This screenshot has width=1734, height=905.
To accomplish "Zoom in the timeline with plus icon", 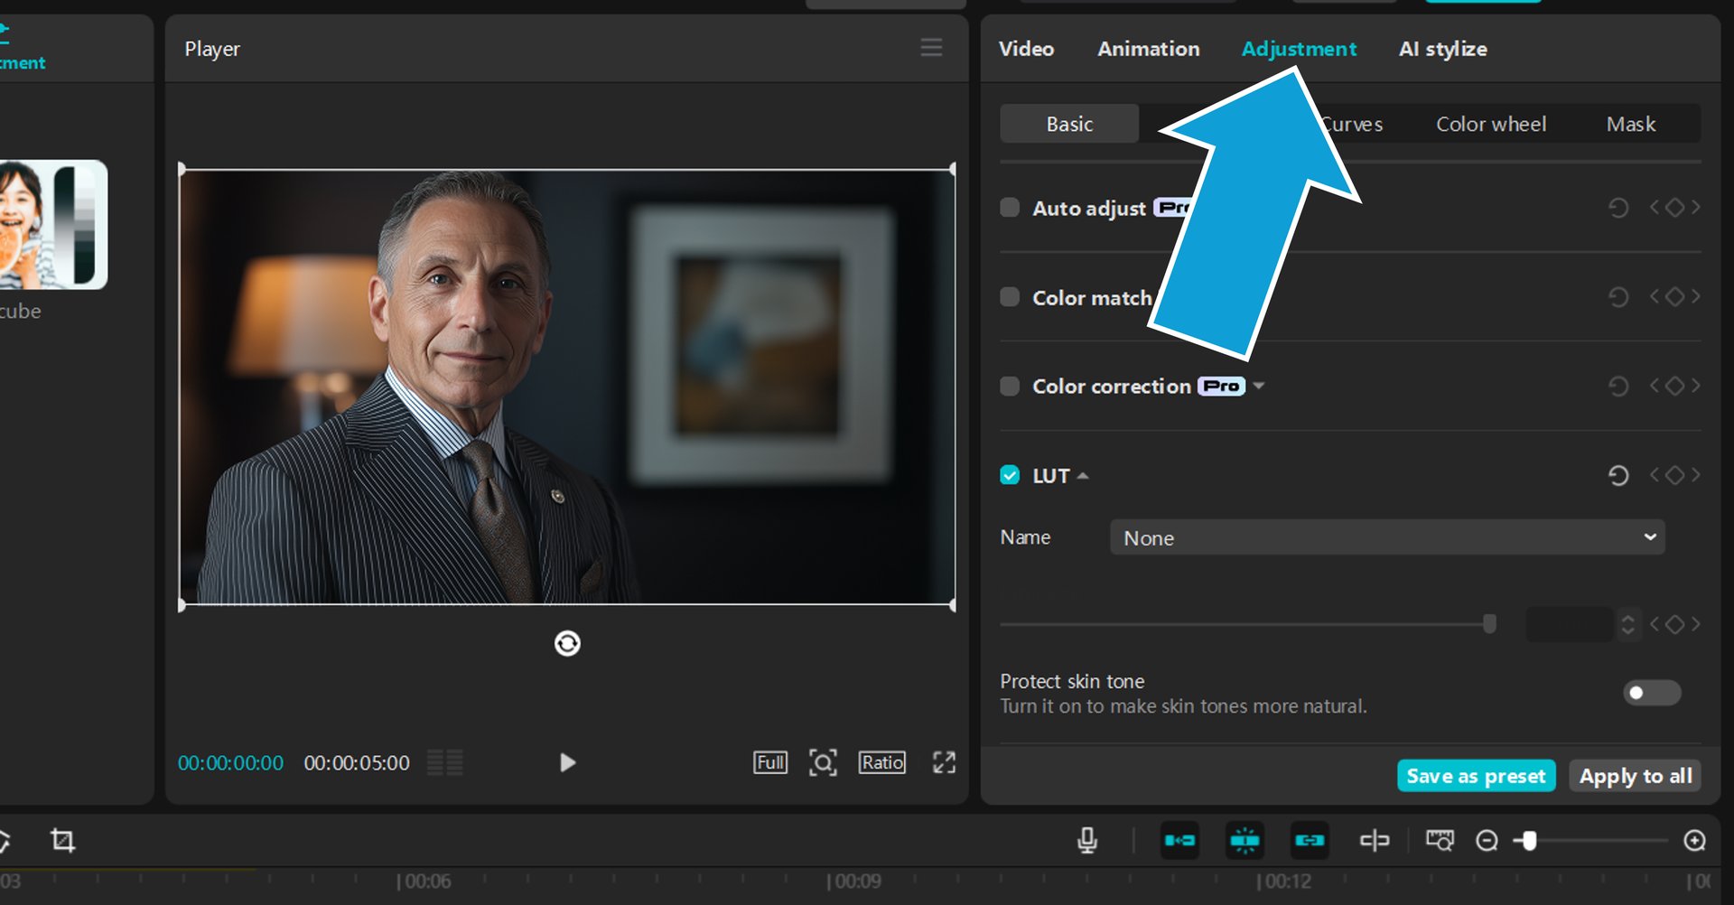I will tap(1695, 841).
